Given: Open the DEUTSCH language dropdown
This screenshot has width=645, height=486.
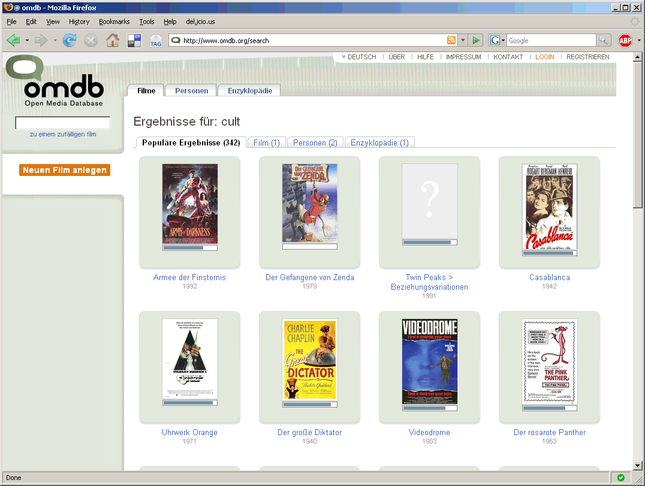Looking at the screenshot, I should click(x=359, y=57).
